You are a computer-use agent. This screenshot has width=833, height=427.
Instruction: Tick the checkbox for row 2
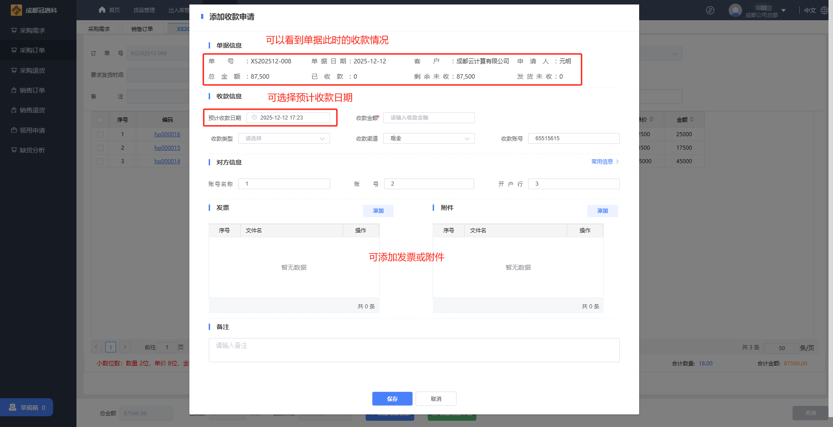[x=100, y=148]
